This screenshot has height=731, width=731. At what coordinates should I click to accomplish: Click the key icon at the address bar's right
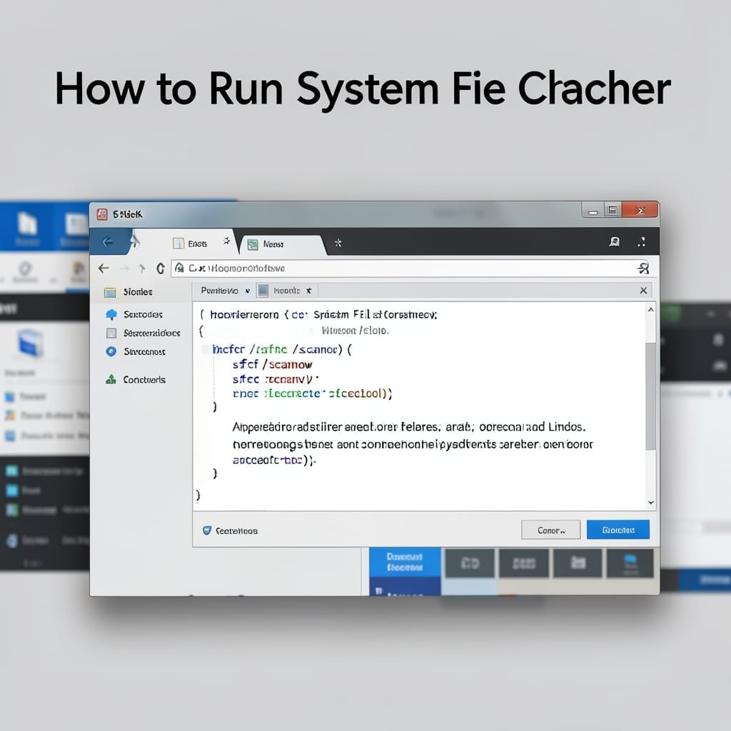[643, 268]
